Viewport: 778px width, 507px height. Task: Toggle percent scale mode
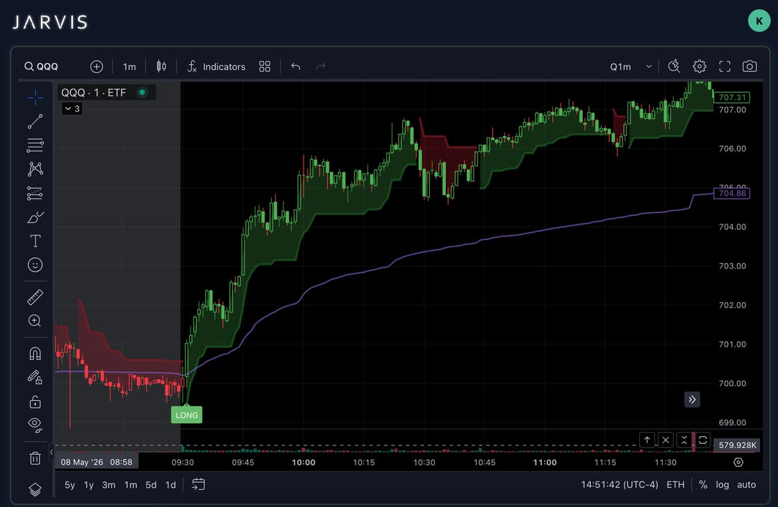tap(703, 485)
